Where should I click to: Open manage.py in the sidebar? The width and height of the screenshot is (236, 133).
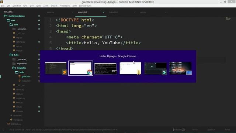pyautogui.click(x=18, y=120)
